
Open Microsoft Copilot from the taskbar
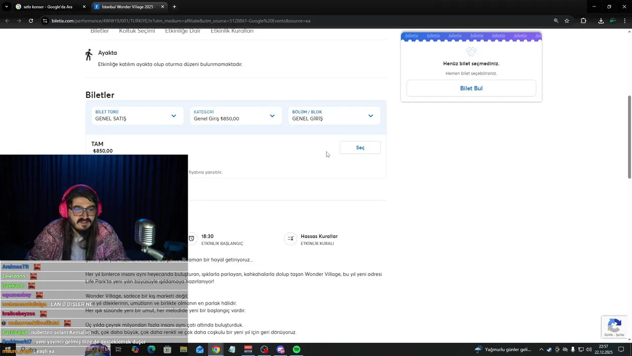coord(135,350)
